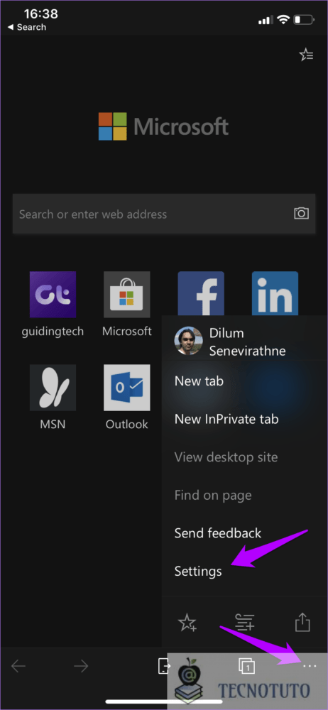Tap the add to reading list icon
The width and height of the screenshot is (328, 710).
(245, 623)
